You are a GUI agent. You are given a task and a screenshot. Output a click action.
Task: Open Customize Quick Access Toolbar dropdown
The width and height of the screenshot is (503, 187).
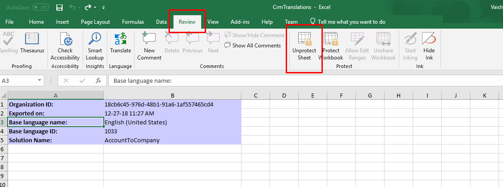pos(103,7)
